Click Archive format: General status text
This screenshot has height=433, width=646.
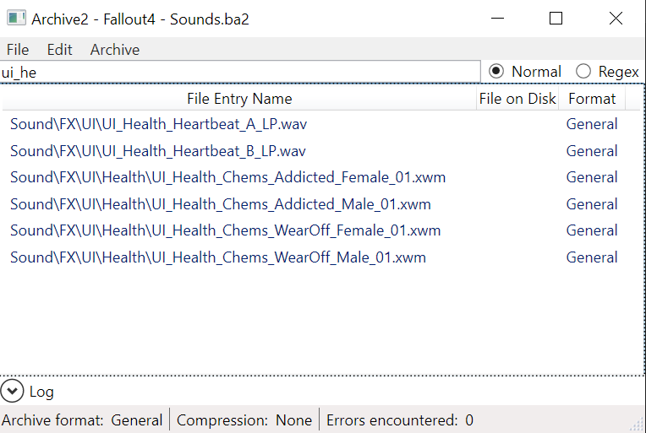82,420
